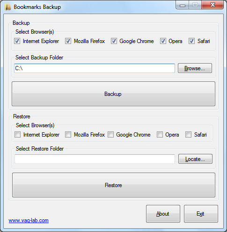Uncheck Opera in Backup section
The image size is (227, 232).
163,41
